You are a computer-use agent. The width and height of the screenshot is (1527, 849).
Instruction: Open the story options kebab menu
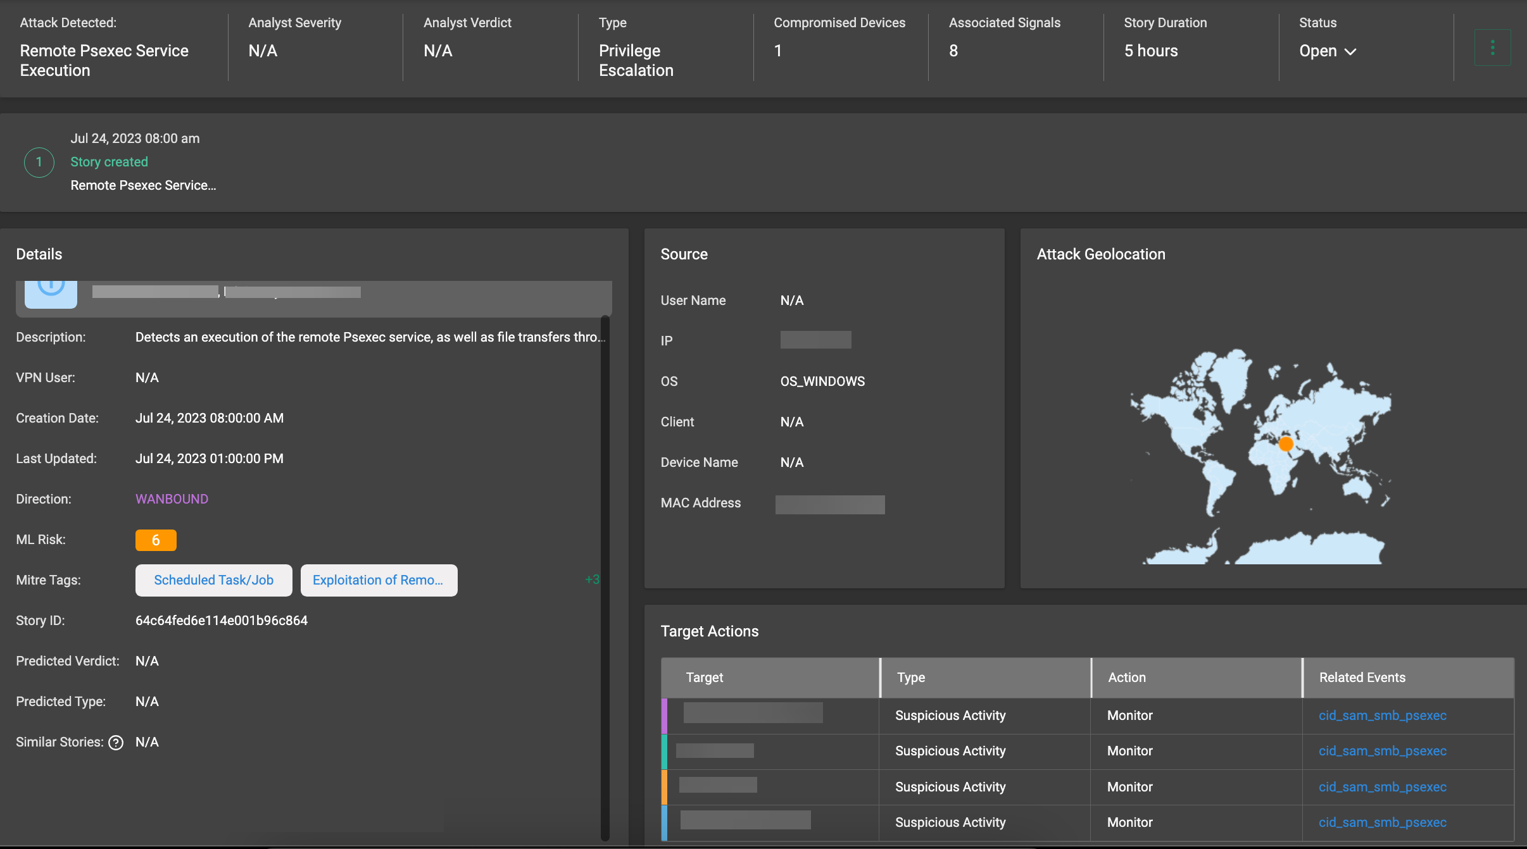click(x=1493, y=46)
